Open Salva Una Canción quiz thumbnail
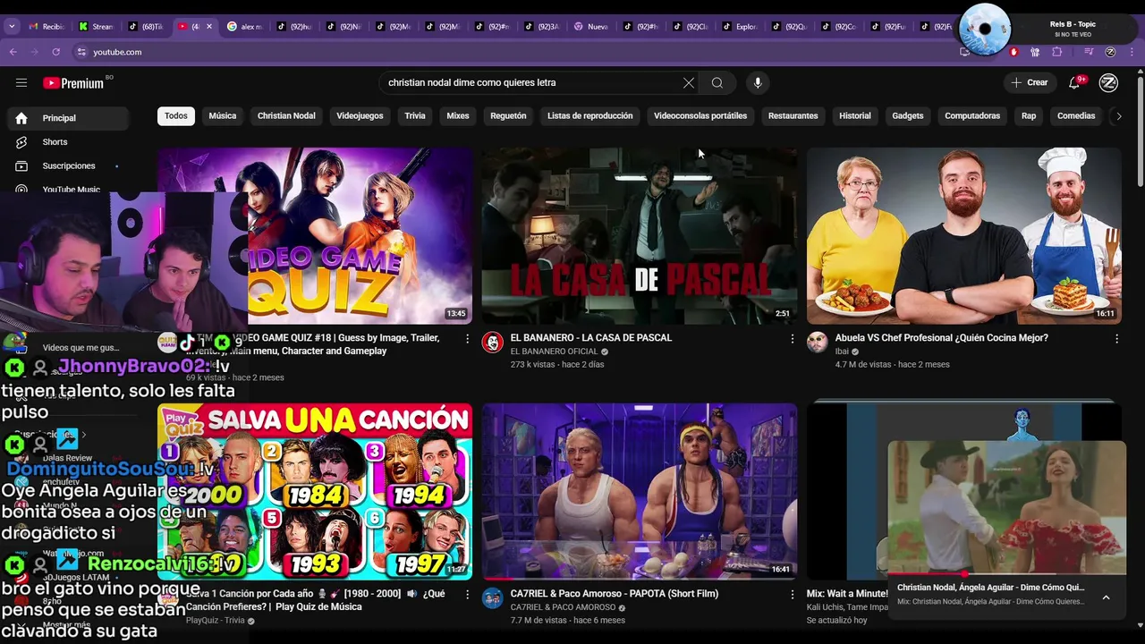The width and height of the screenshot is (1145, 644). [x=315, y=491]
